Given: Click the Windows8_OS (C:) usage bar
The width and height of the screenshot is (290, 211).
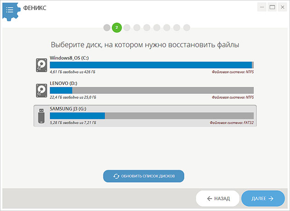Looking at the screenshot, I should [x=152, y=65].
